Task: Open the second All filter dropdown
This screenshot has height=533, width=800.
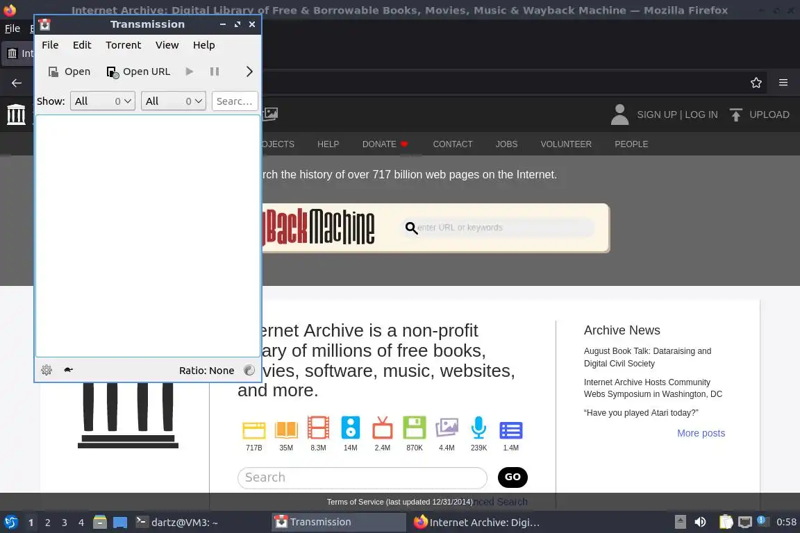Action: tap(174, 101)
